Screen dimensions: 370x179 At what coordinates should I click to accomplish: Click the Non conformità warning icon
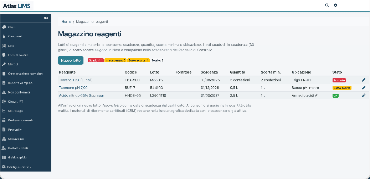(4, 92)
